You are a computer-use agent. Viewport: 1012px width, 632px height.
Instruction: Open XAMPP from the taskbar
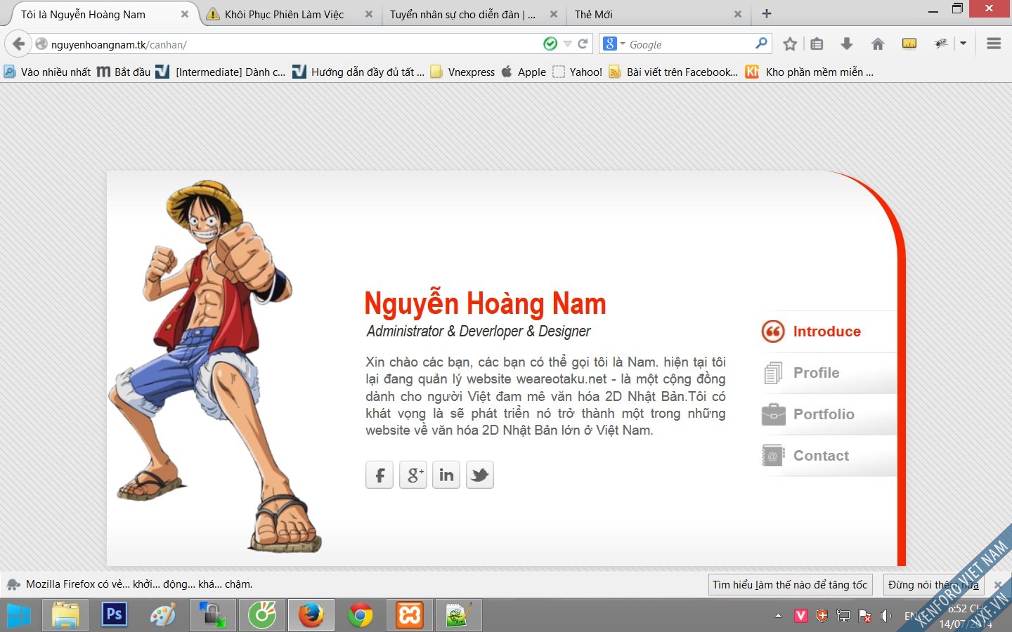click(x=410, y=616)
